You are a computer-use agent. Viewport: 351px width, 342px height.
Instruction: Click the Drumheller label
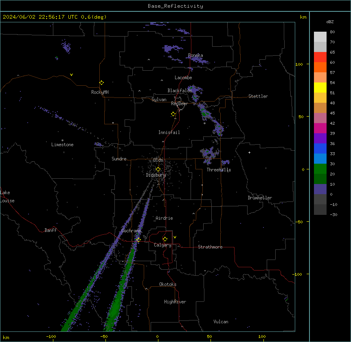(260, 198)
